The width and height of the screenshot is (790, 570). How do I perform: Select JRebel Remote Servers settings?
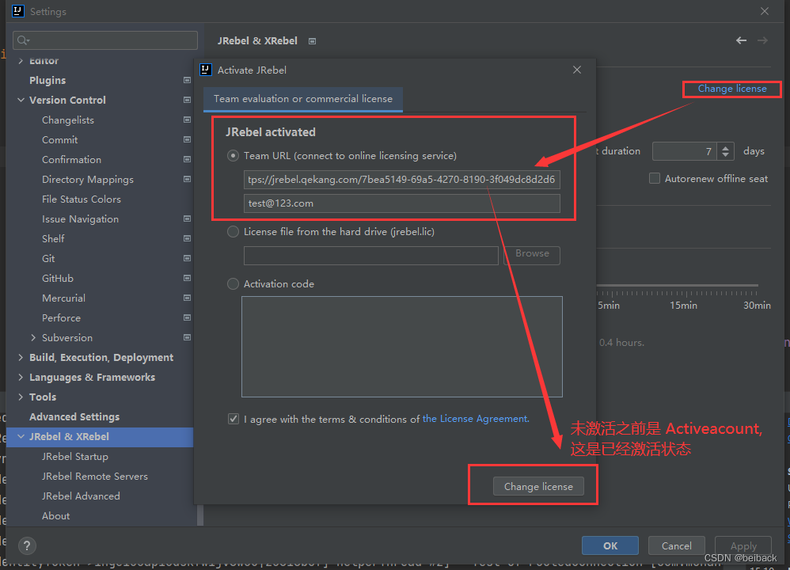click(x=95, y=477)
